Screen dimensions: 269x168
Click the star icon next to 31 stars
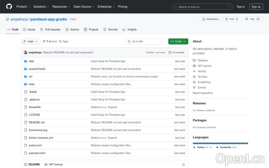(x=194, y=76)
